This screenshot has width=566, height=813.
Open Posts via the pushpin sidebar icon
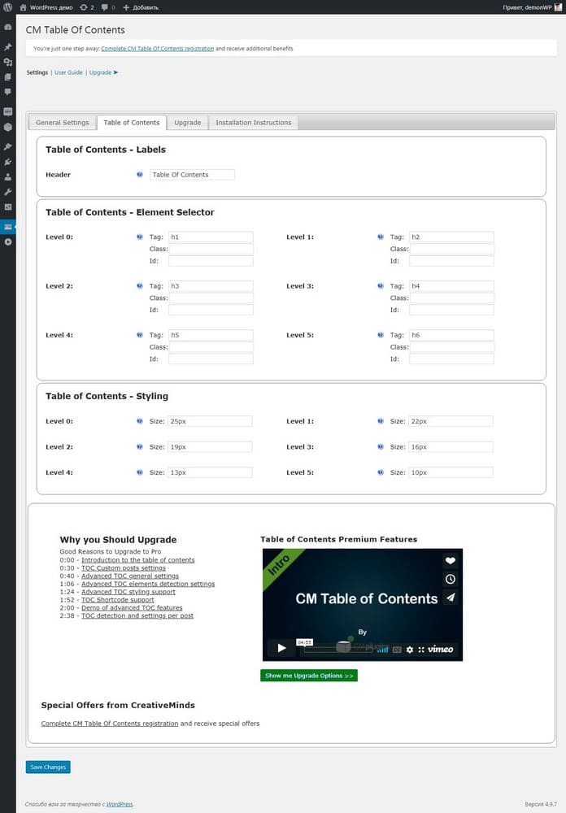[8, 46]
